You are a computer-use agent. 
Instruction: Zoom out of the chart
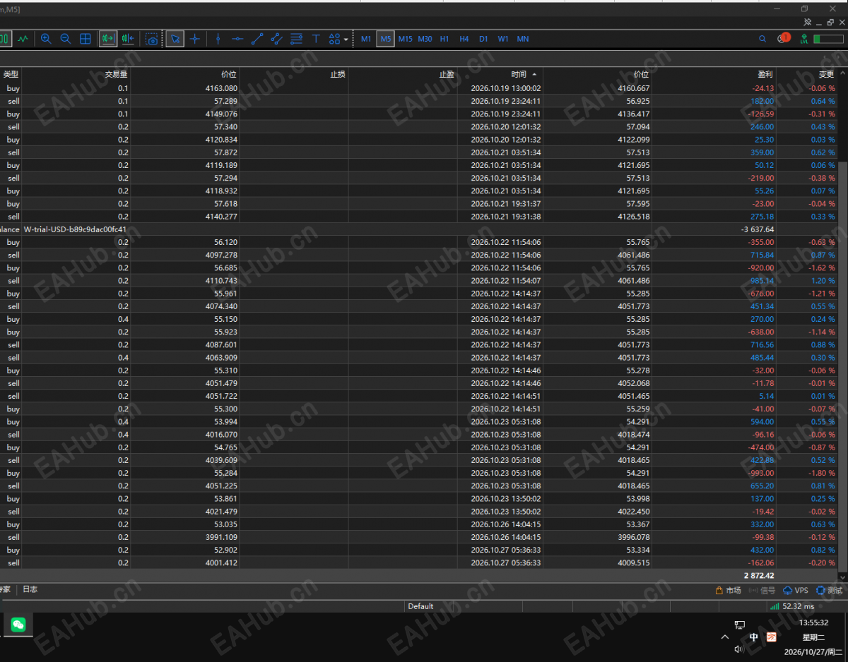[x=66, y=39]
